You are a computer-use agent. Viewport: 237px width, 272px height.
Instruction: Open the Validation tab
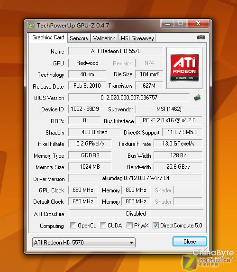click(x=104, y=38)
